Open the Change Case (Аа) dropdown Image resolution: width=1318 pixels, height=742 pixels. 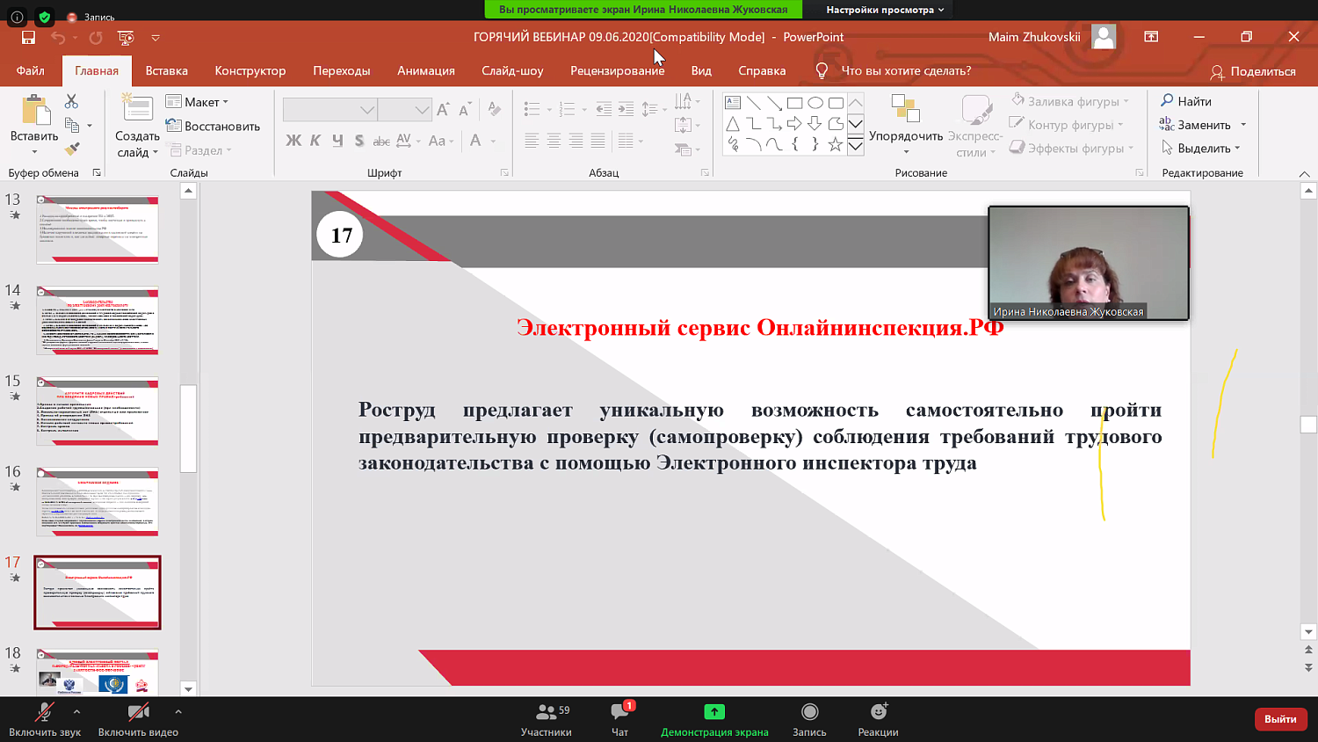tap(441, 141)
